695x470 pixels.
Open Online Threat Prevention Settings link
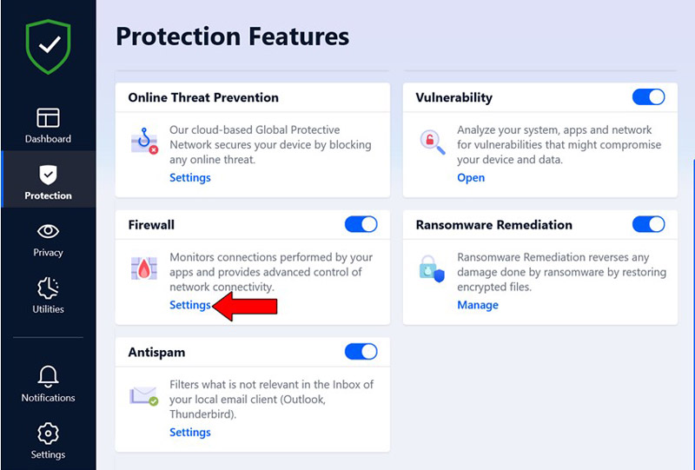tap(190, 177)
